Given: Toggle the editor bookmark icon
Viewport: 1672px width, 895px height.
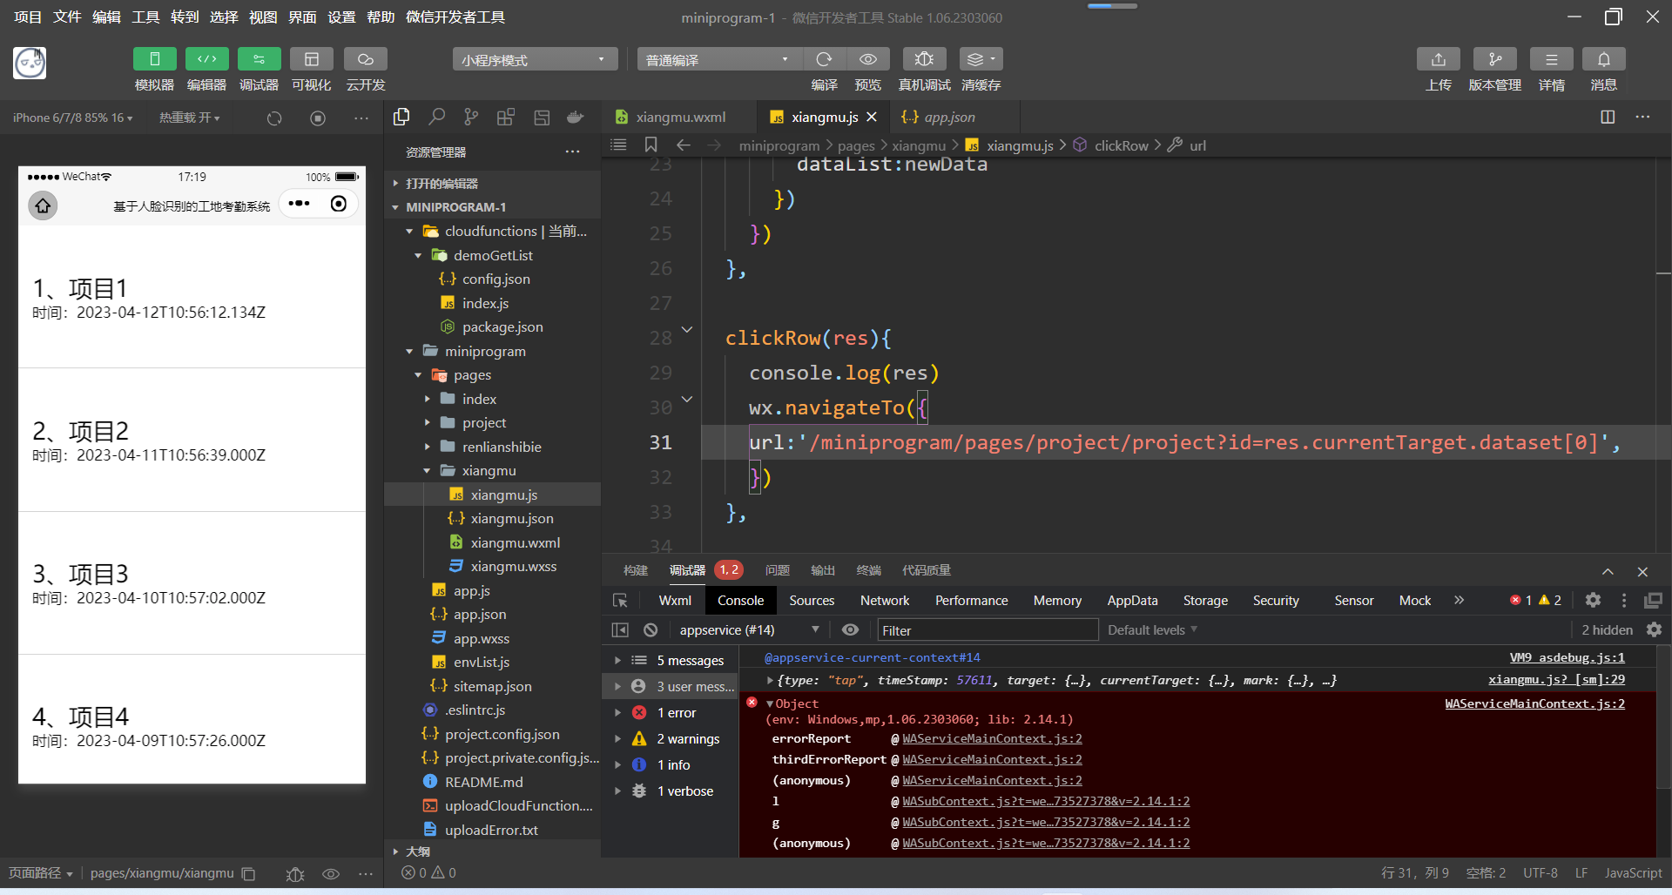Looking at the screenshot, I should [x=651, y=145].
